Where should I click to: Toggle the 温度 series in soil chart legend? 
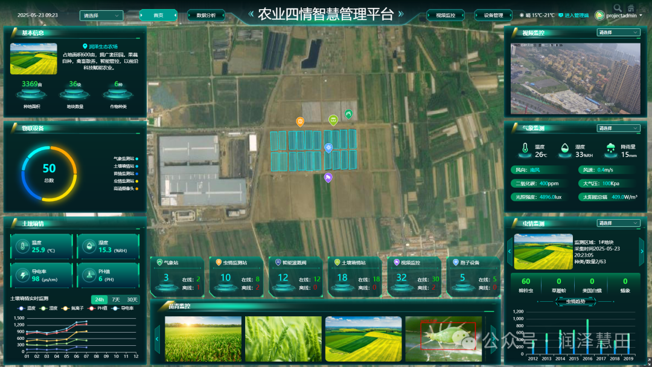pyautogui.click(x=26, y=308)
